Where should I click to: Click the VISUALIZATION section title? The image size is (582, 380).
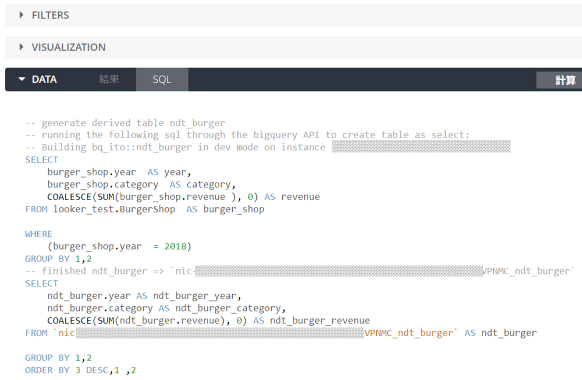pyautogui.click(x=68, y=47)
